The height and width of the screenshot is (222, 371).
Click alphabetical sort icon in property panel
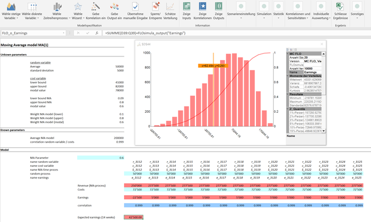291,50
